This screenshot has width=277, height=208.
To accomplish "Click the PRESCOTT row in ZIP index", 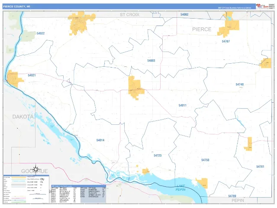I will 64,196.
